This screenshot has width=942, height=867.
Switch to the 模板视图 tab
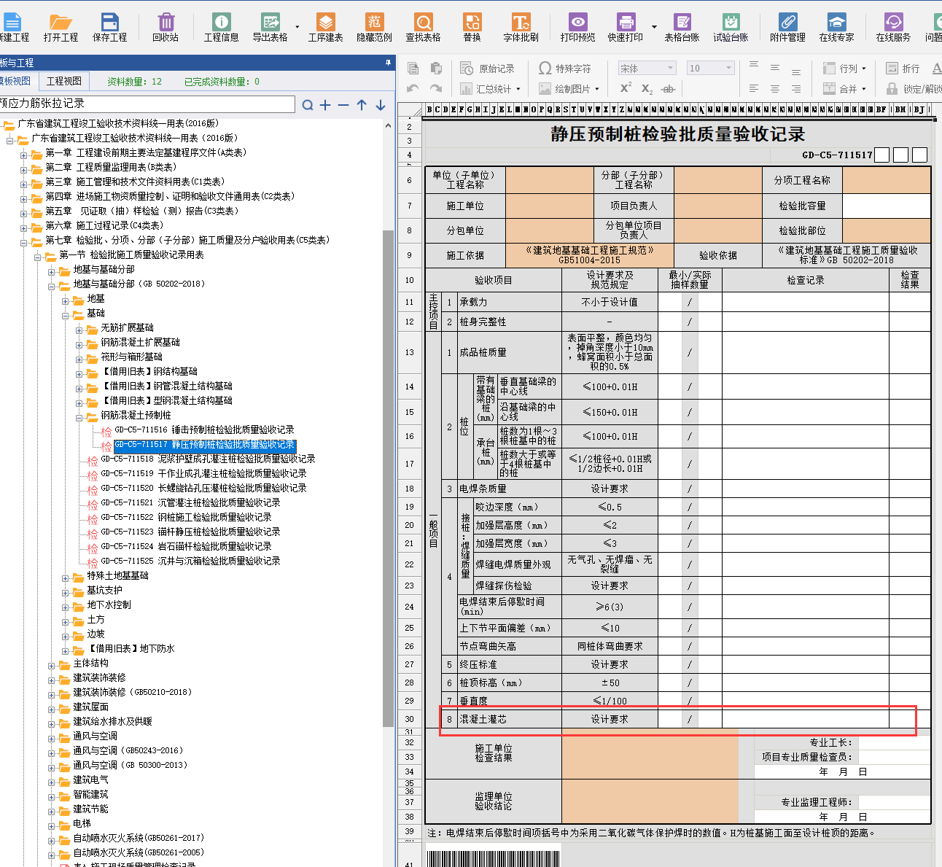[x=16, y=81]
